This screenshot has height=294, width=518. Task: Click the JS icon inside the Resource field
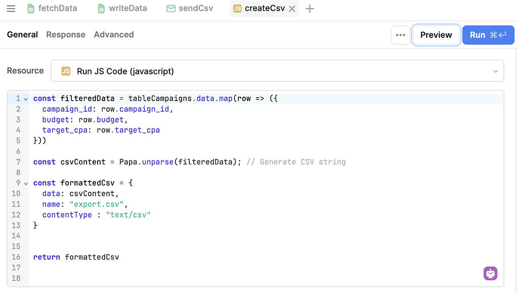(66, 71)
